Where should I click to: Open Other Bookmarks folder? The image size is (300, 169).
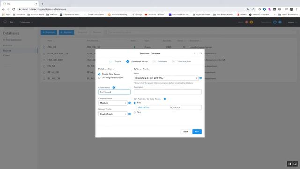[x=288, y=15]
